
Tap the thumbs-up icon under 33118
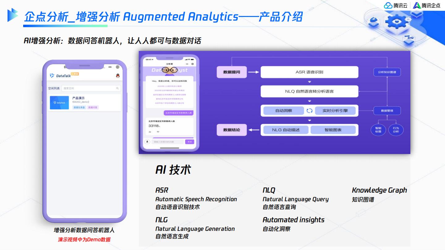click(150, 131)
